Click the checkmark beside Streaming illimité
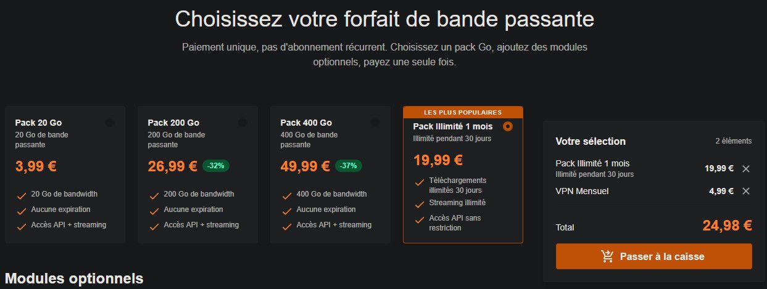This screenshot has width=767, height=289. (x=420, y=204)
